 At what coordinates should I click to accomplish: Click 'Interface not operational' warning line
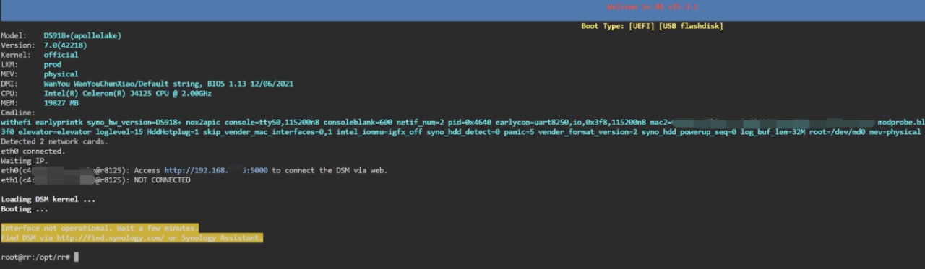click(x=100, y=228)
